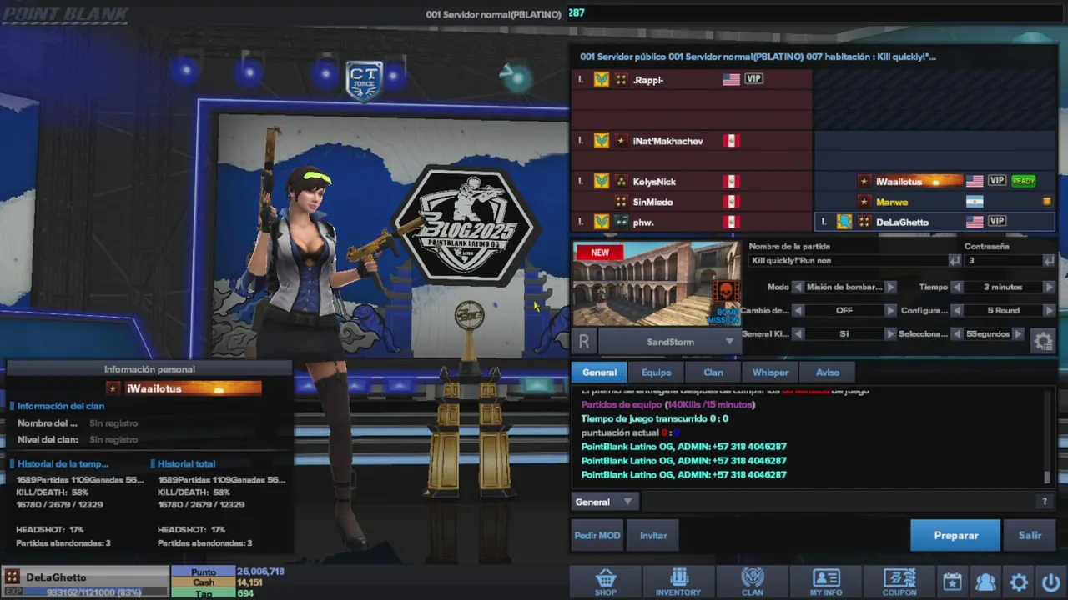Confirm the password with the enter arrow icon
Image resolution: width=1068 pixels, height=600 pixels.
(x=1048, y=261)
